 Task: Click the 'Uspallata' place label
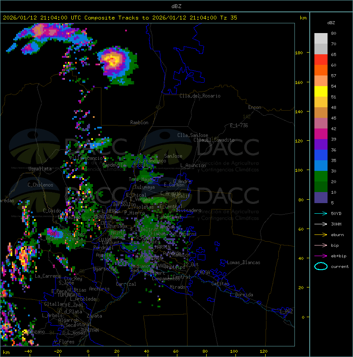tap(40, 169)
